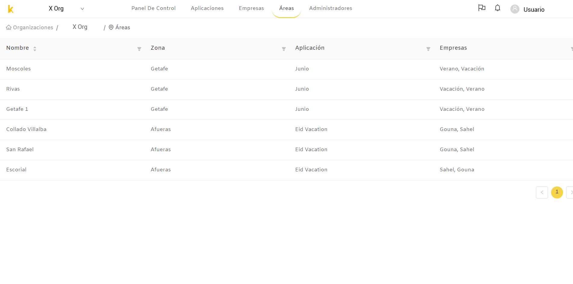Viewport: 573px width, 284px height.
Task: Select the Rivas row name
Action: pyautogui.click(x=13, y=89)
